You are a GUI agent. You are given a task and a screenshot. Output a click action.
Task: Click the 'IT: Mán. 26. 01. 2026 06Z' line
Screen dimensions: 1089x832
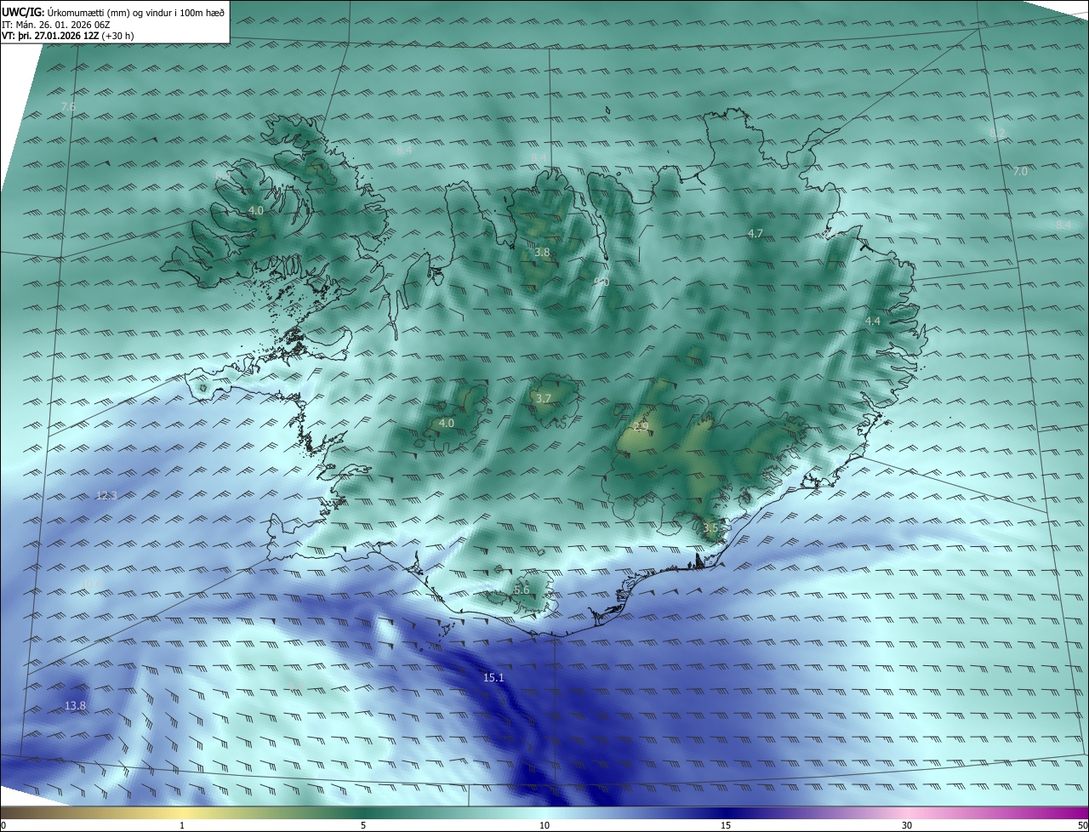56,24
